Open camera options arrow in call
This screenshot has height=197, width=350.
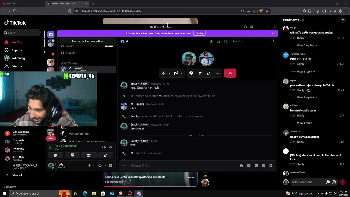click(x=182, y=73)
